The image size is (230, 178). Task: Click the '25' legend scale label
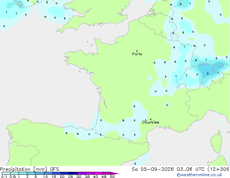click(70, 177)
